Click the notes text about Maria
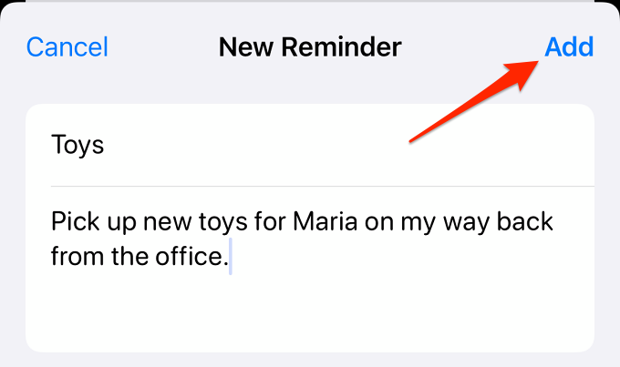This screenshot has width=620, height=367. [x=302, y=239]
